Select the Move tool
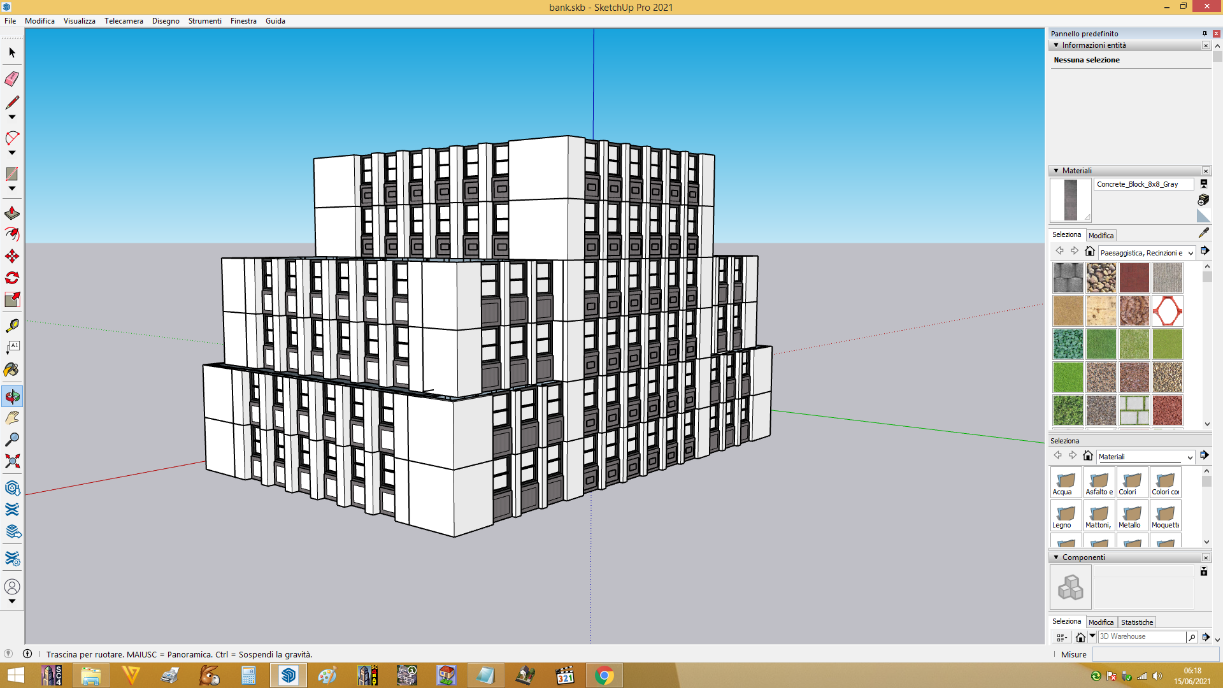This screenshot has height=688, width=1223. tap(12, 256)
